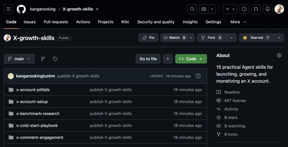This screenshot has width=288, height=147.
Task: Open the Copilot chat icon
Action: [204, 9]
